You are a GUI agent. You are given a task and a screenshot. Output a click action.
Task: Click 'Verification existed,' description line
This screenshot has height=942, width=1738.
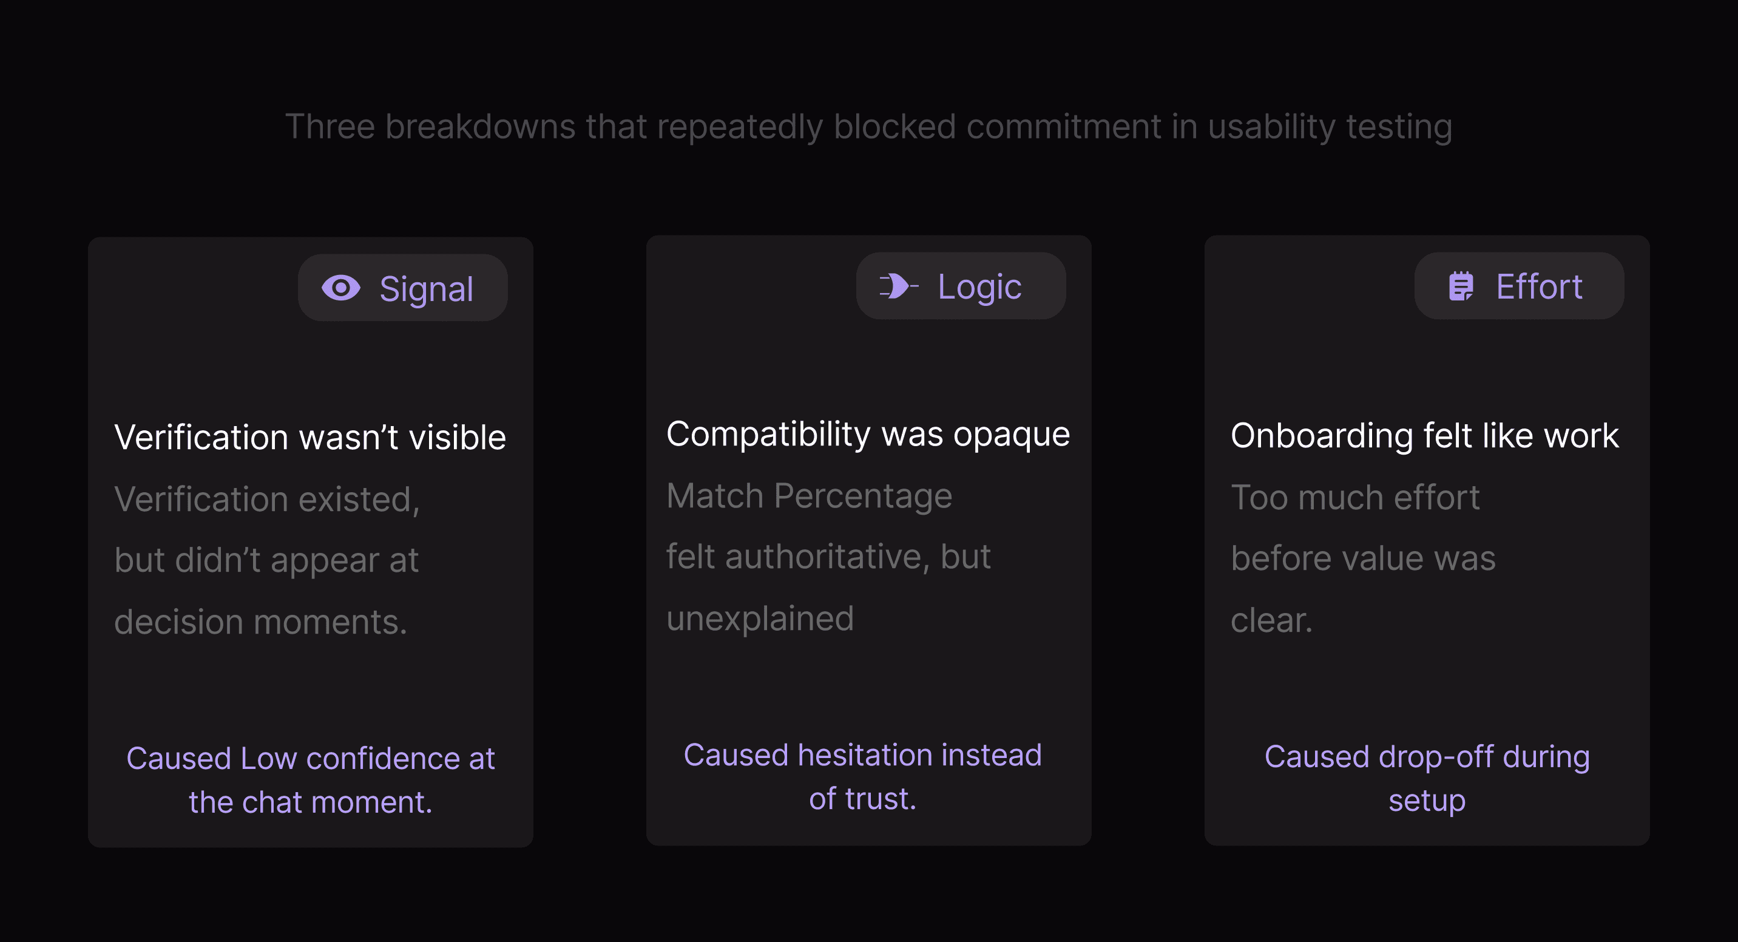(x=267, y=499)
